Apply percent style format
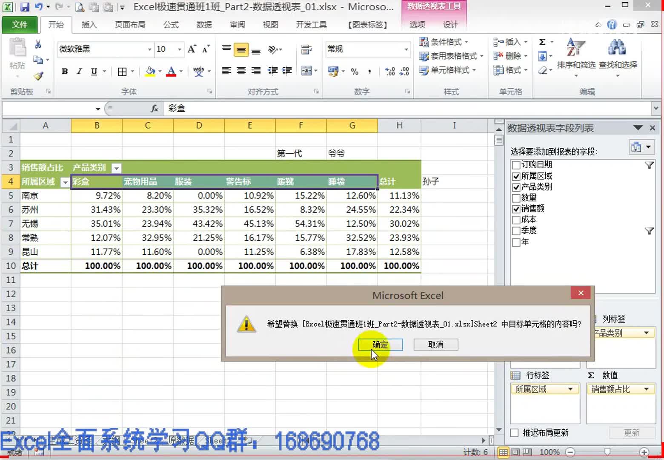This screenshot has width=664, height=460. 355,72
